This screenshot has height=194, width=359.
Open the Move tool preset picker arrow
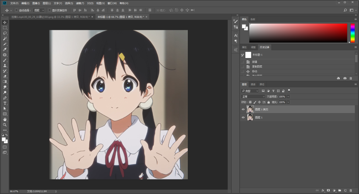[x=11, y=11]
